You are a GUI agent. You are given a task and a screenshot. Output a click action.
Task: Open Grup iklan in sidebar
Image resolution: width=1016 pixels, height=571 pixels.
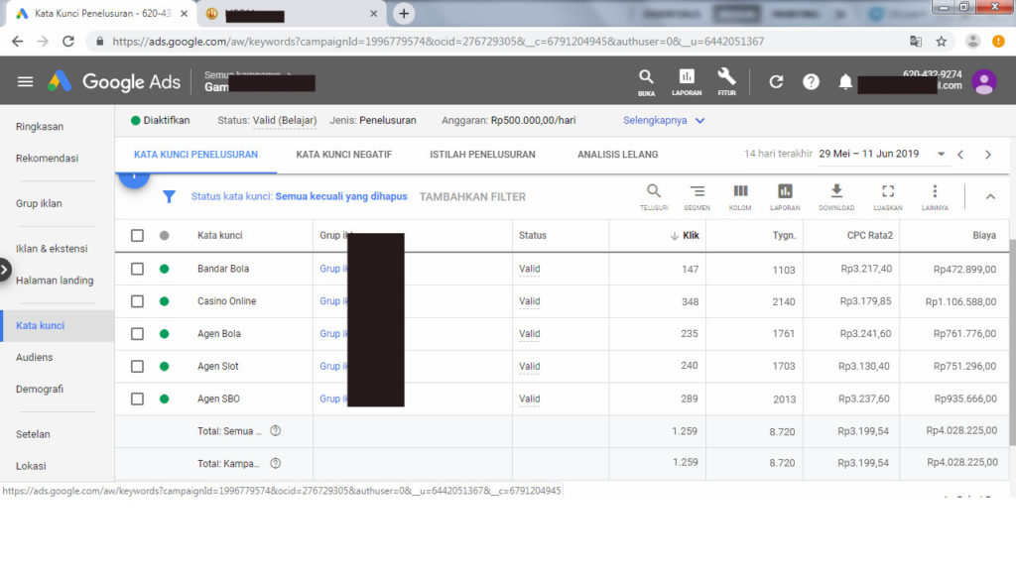point(39,203)
